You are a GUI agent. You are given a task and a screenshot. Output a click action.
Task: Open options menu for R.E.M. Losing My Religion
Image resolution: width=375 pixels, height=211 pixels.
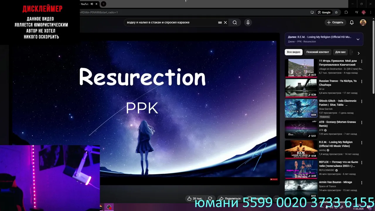tap(362, 143)
